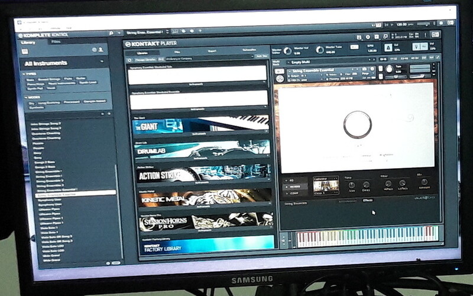
Task: Adjust the Master Vol knob
Action: click(x=288, y=51)
